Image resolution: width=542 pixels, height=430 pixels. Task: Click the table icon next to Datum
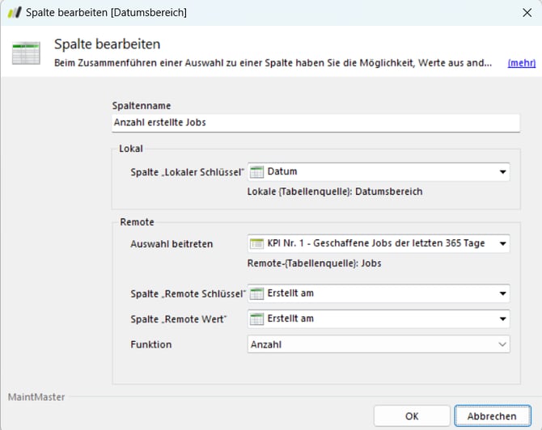click(x=257, y=171)
